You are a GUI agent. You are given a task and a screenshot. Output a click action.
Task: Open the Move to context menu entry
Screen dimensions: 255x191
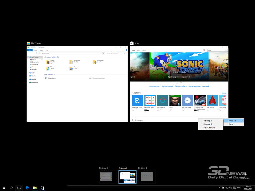pyautogui.click(x=234, y=121)
